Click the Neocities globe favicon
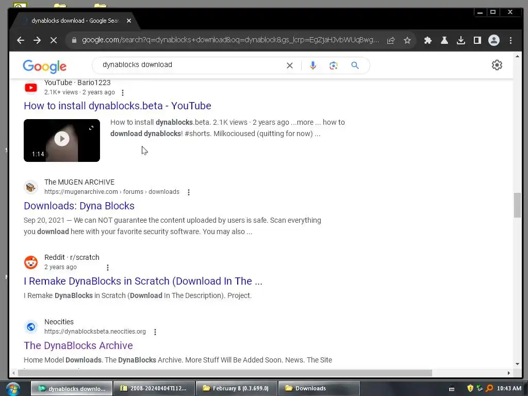The height and width of the screenshot is (396, 528). coord(31,326)
